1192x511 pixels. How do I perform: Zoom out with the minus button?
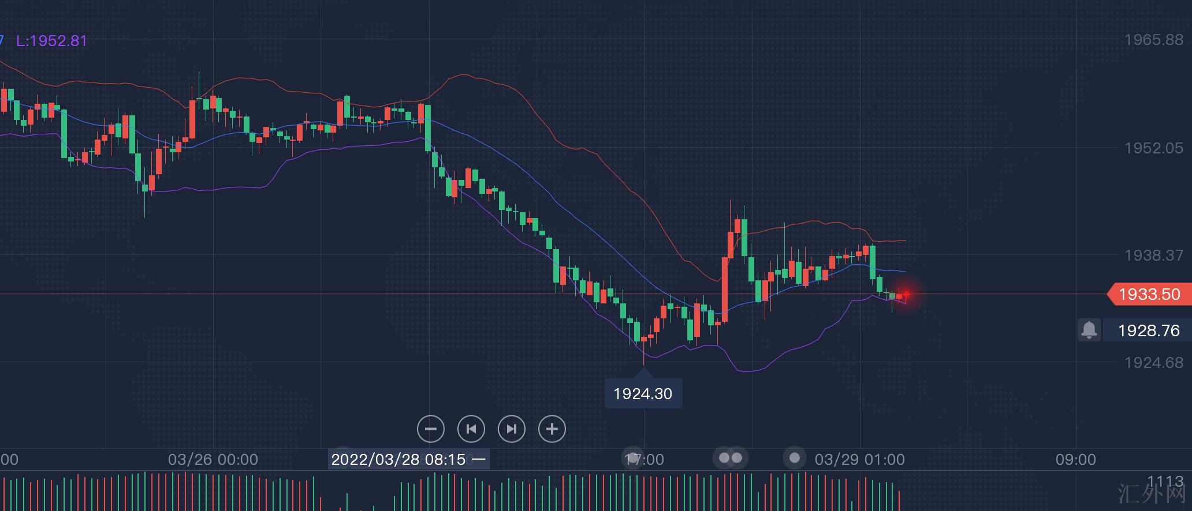click(x=430, y=429)
